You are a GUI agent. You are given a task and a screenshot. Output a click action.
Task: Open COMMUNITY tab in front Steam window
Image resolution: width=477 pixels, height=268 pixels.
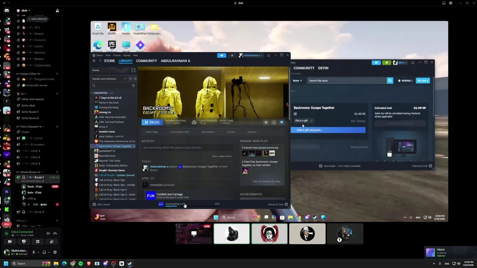click(x=146, y=61)
